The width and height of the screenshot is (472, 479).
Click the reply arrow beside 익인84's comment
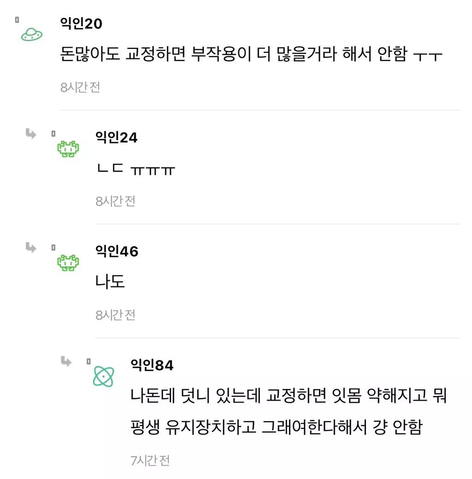coord(66,361)
